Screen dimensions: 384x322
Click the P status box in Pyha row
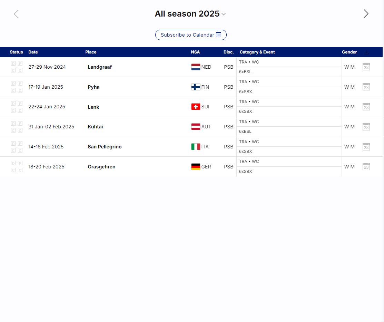point(20,84)
